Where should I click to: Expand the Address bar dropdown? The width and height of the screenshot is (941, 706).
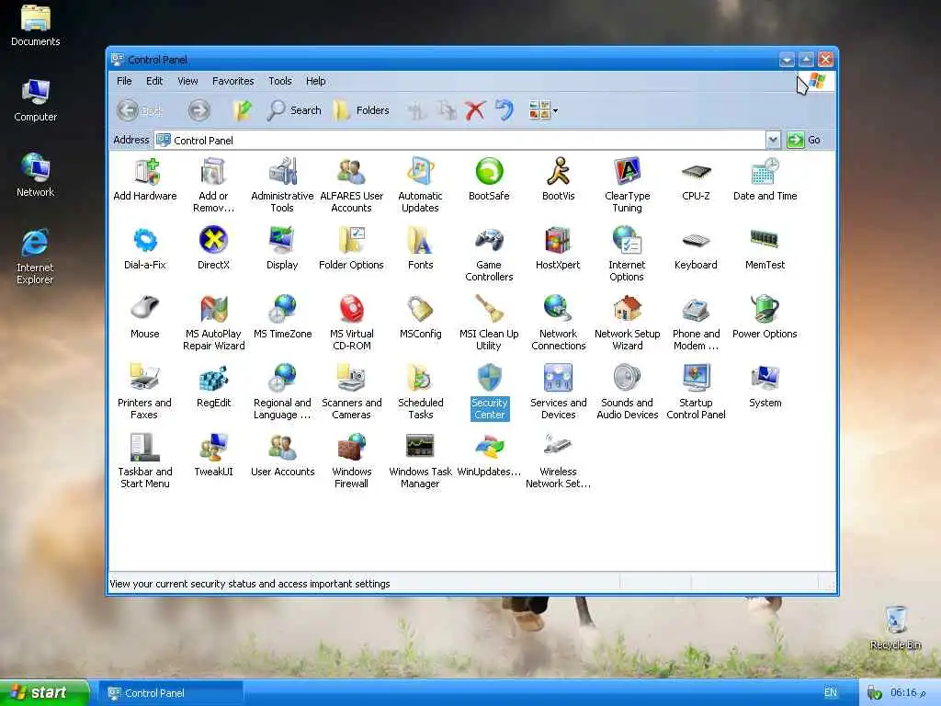coord(773,140)
